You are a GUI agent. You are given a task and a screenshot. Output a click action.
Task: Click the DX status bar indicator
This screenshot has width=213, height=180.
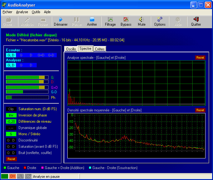[x=13, y=177]
